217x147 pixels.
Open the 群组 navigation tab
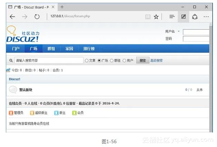click(51, 49)
